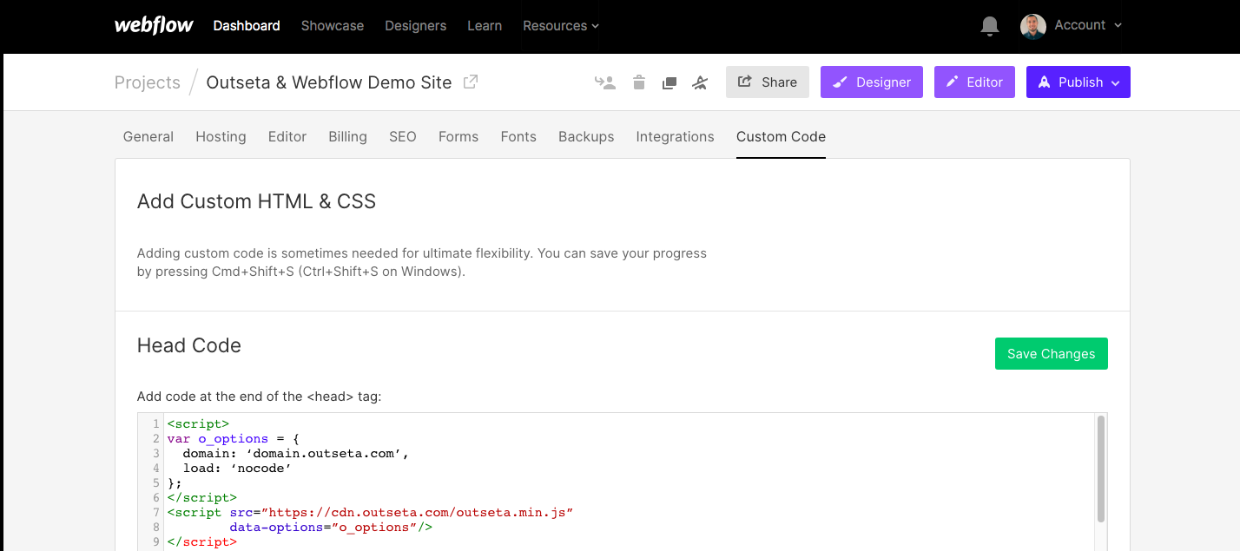
Task: Delete project using the trash icon
Action: pyautogui.click(x=639, y=82)
